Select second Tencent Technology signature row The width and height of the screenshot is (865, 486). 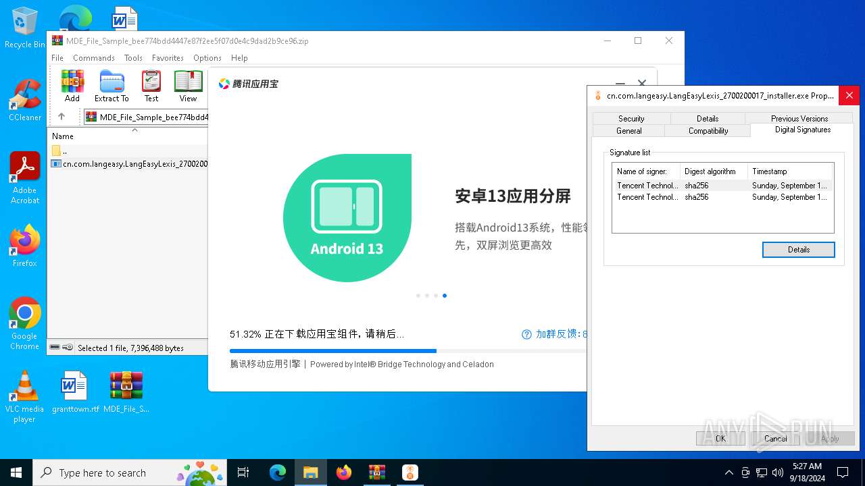click(x=722, y=197)
